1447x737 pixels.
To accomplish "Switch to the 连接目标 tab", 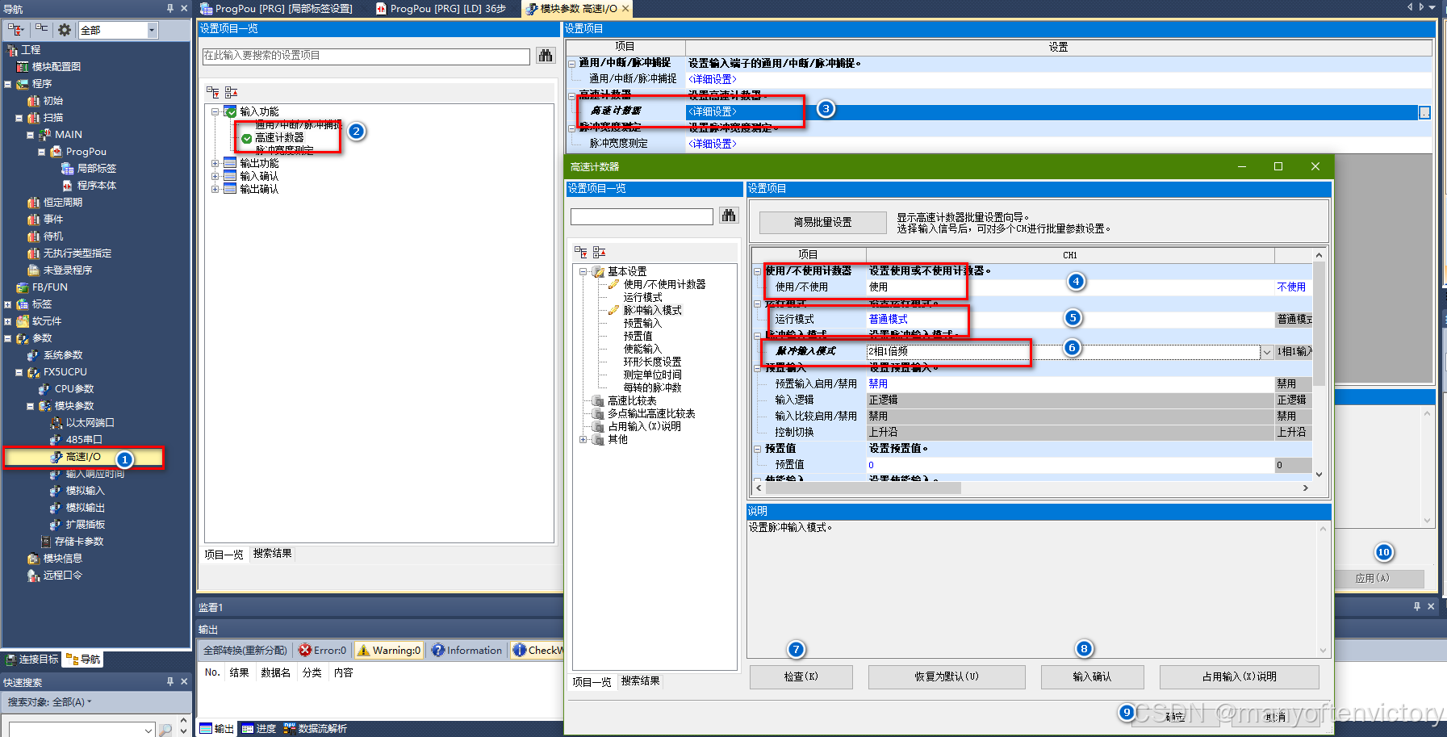I will point(32,660).
